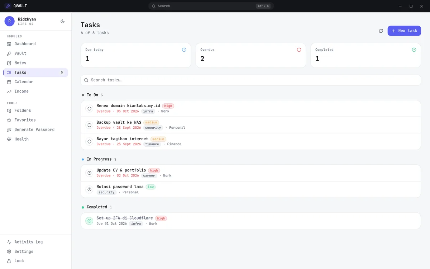Open Health tool

tap(36, 139)
